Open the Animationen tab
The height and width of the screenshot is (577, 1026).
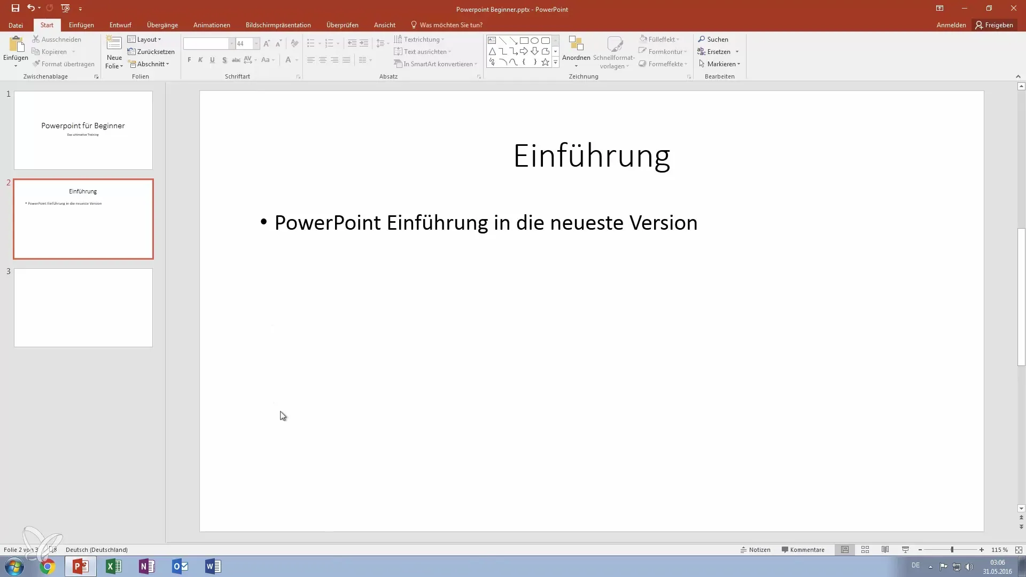212,25
